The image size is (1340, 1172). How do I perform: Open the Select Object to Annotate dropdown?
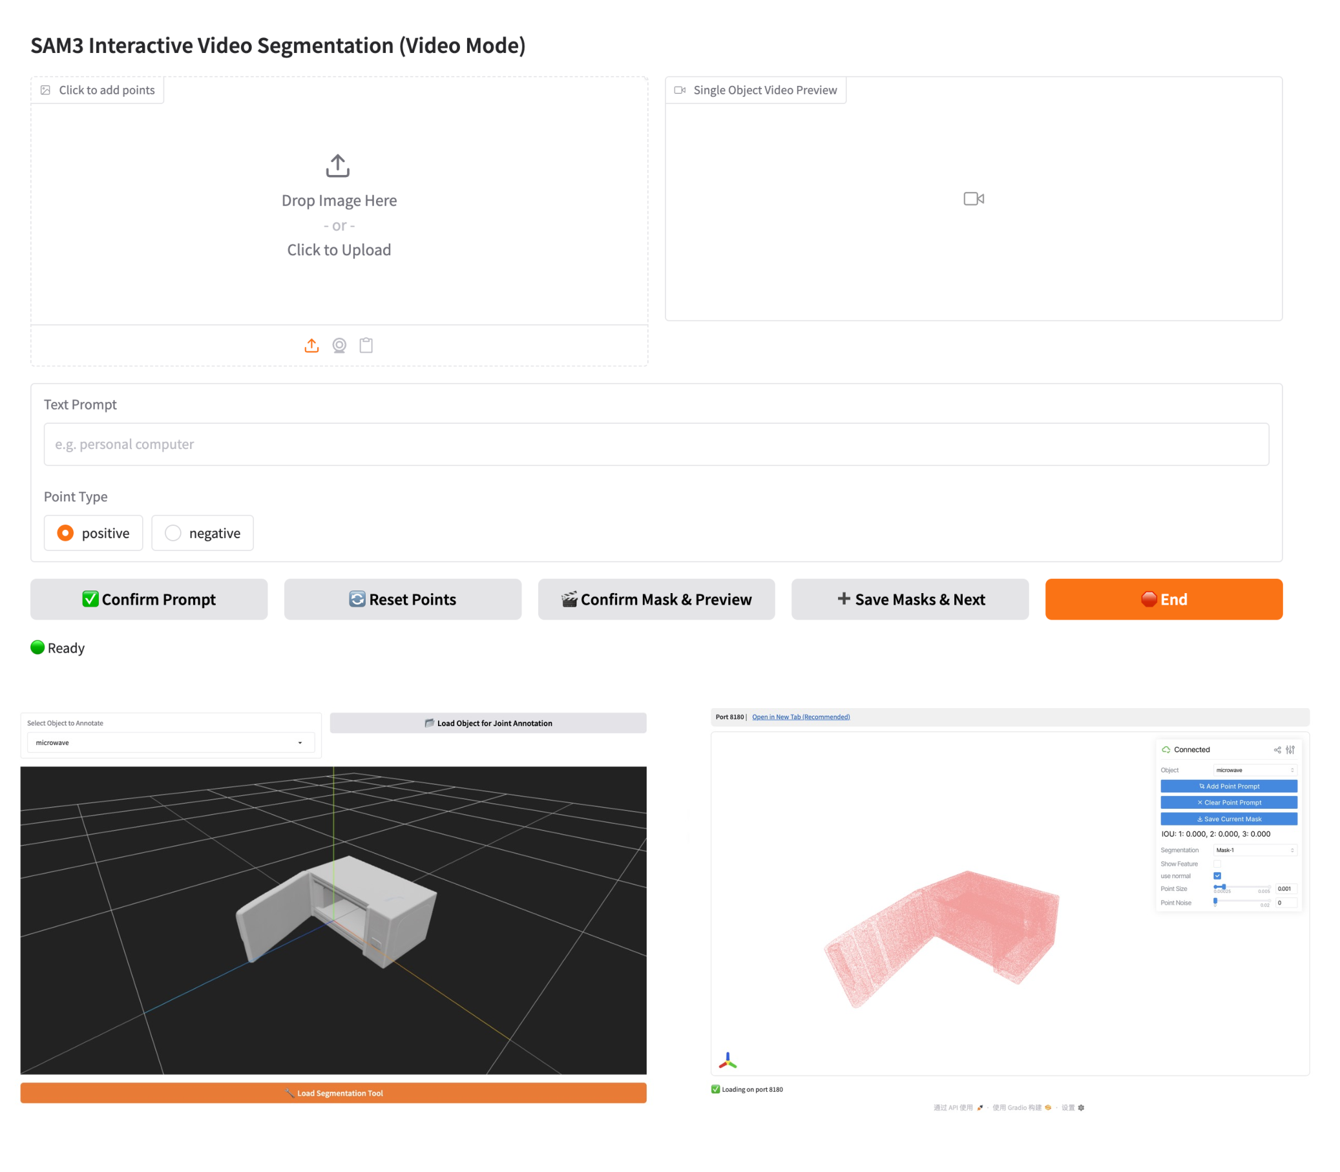tap(171, 742)
